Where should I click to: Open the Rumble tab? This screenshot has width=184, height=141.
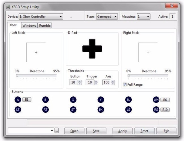[x=45, y=26]
